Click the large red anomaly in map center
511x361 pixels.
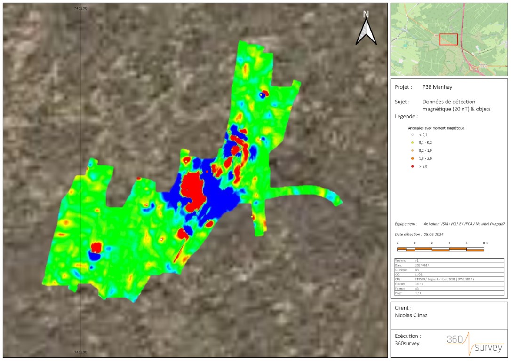pos(192,190)
